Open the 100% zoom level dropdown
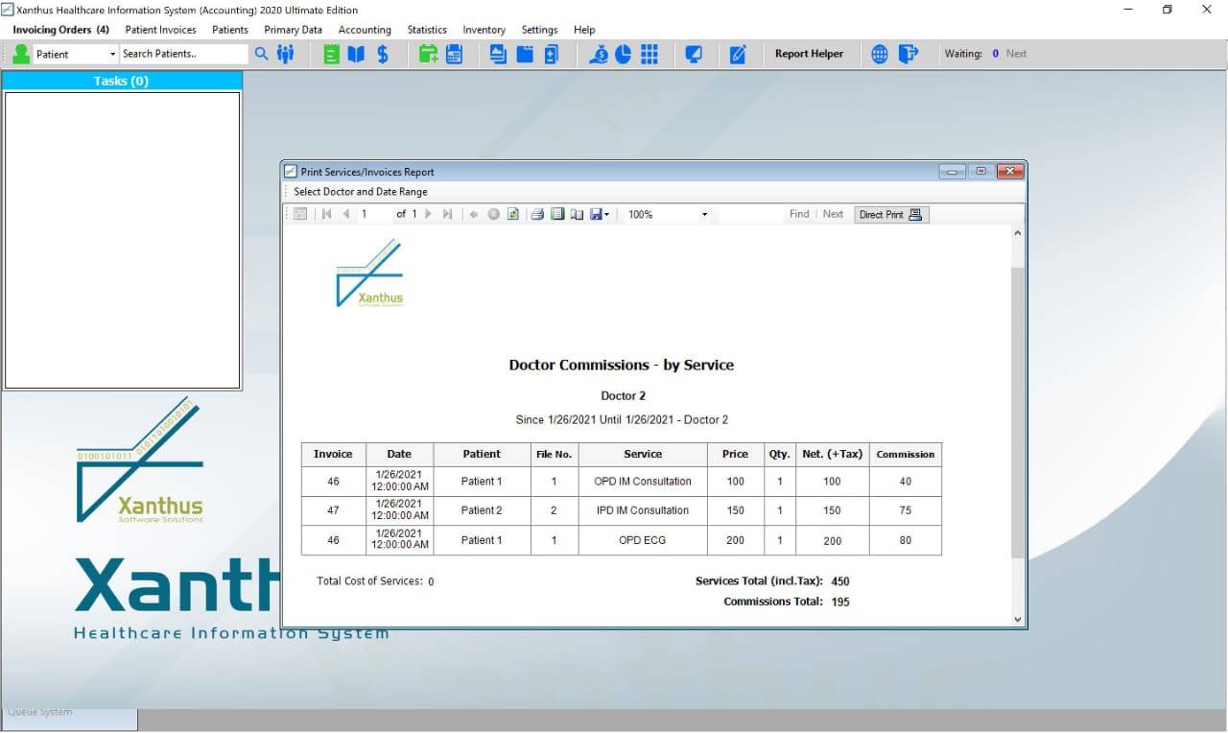 [704, 214]
